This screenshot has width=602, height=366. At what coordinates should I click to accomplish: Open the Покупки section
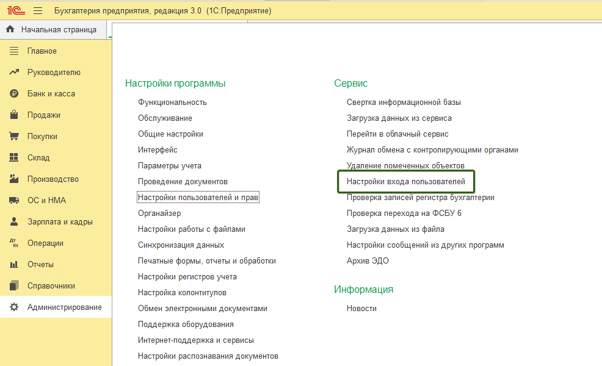(x=42, y=136)
